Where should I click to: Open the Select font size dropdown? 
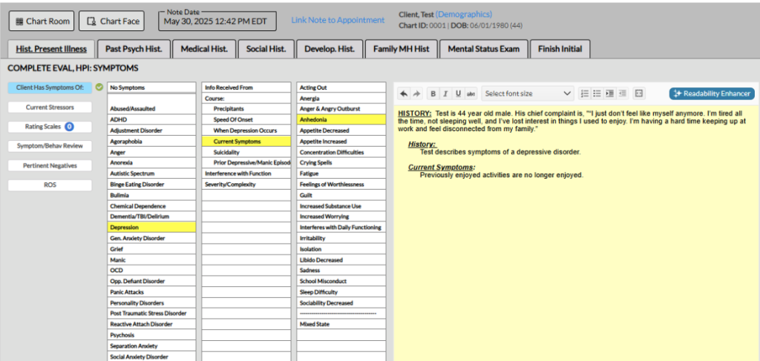[528, 93]
